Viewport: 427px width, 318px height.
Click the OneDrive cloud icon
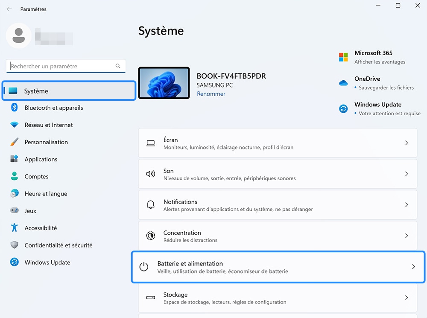[343, 83]
